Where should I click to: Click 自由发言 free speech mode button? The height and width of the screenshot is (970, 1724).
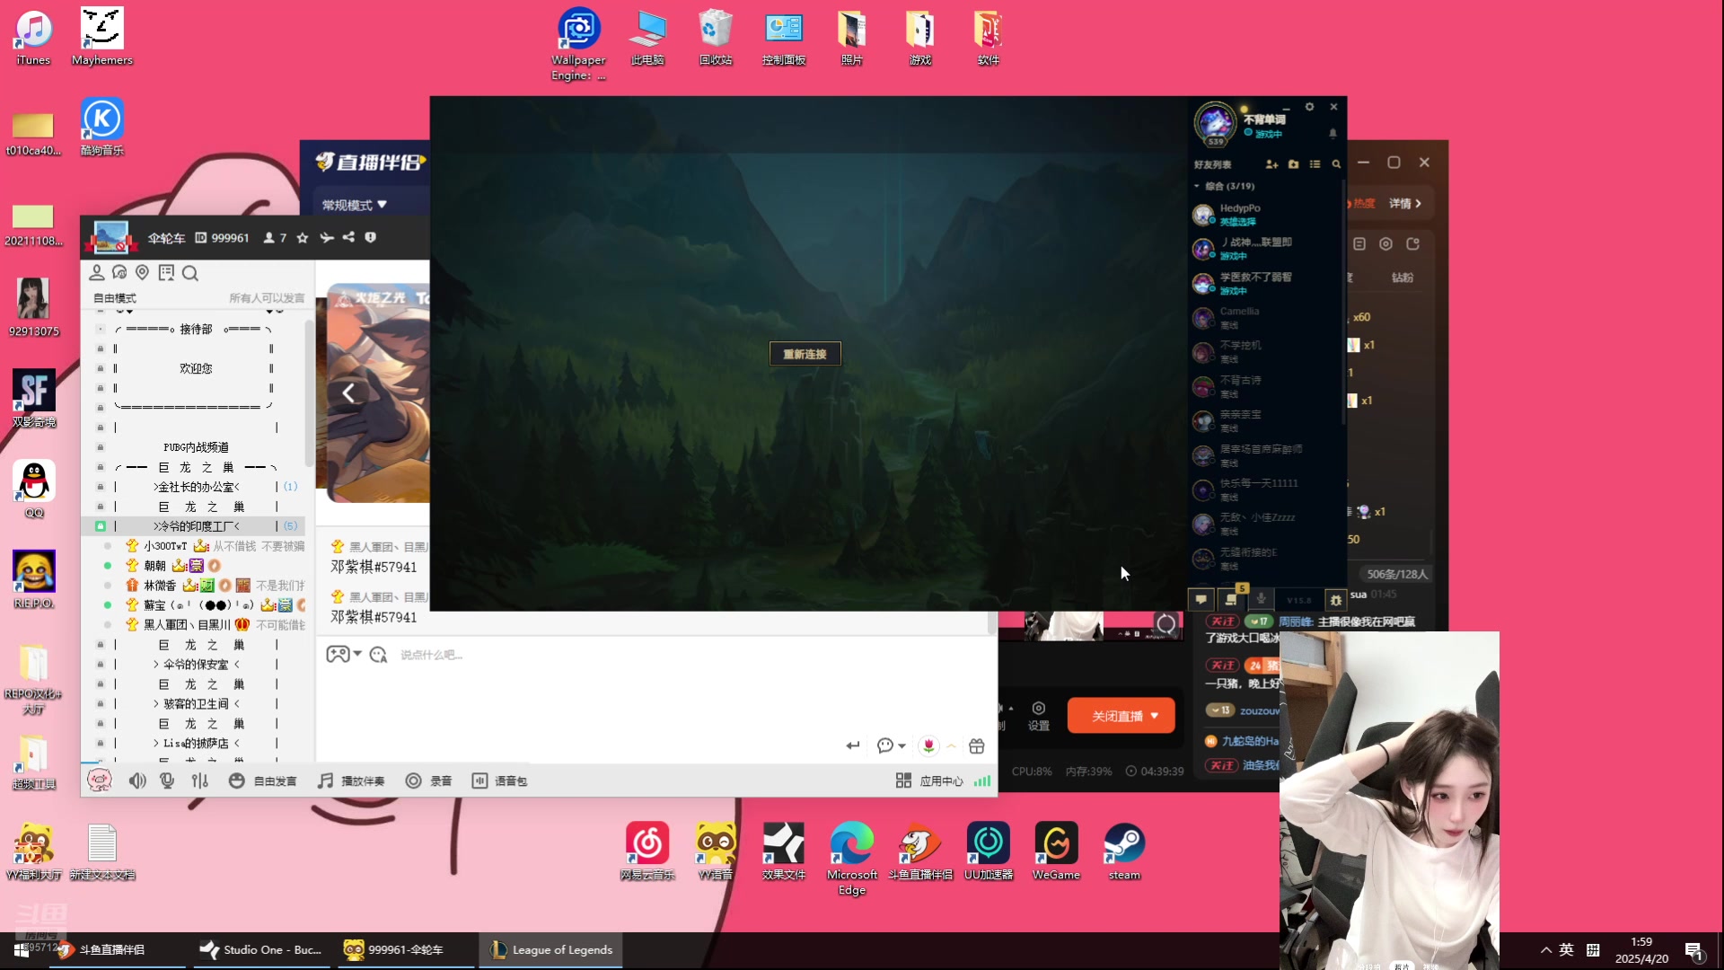tap(263, 780)
